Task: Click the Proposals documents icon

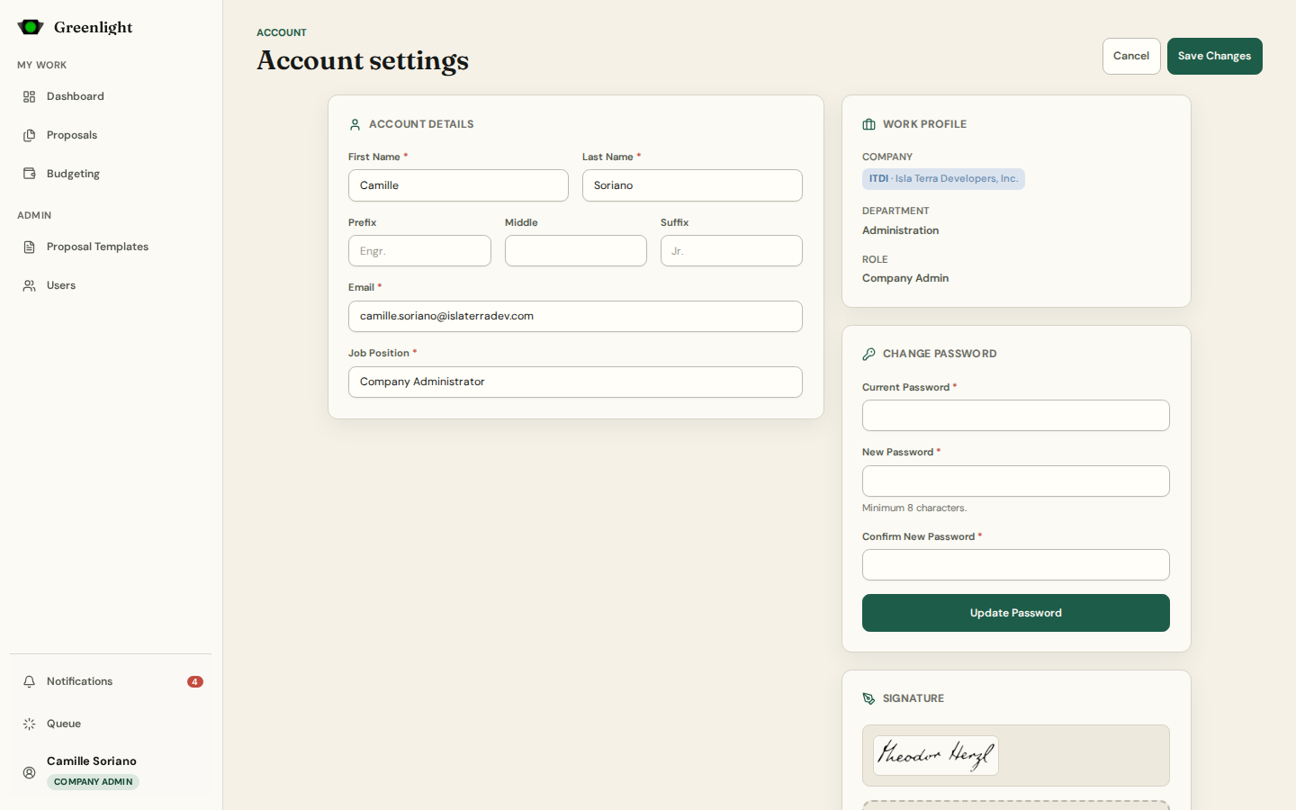Action: tap(30, 135)
